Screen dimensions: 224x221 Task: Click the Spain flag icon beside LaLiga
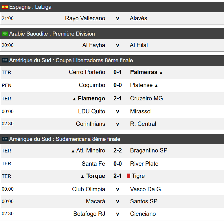(x=5, y=7)
